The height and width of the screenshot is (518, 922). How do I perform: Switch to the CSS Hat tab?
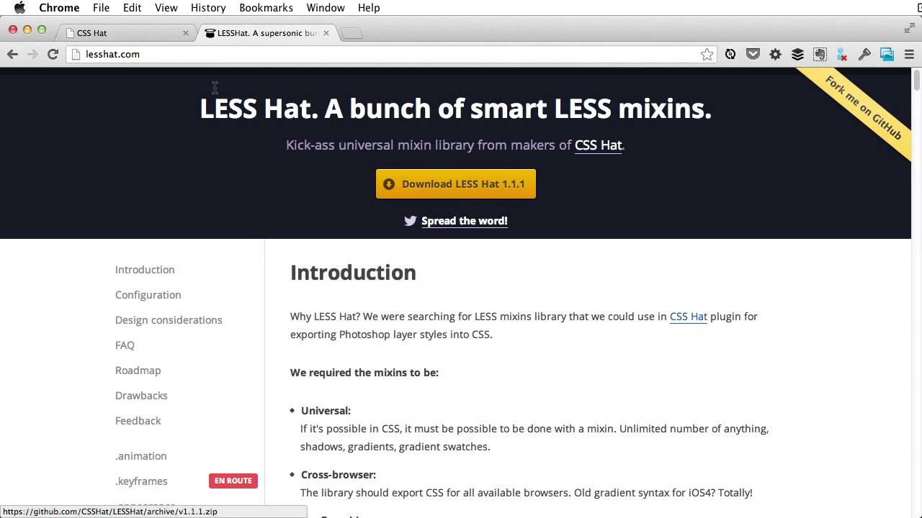tap(122, 33)
